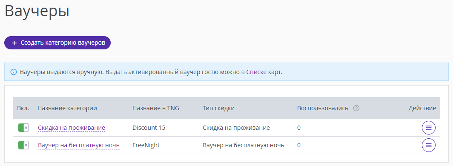Click the FreeNight cell
453x166 pixels.
146,145
